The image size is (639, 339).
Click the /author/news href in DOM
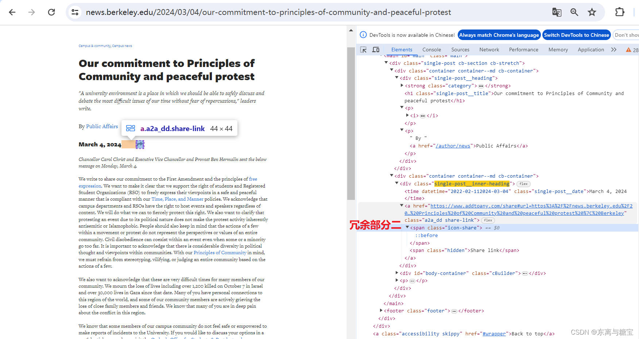point(453,146)
